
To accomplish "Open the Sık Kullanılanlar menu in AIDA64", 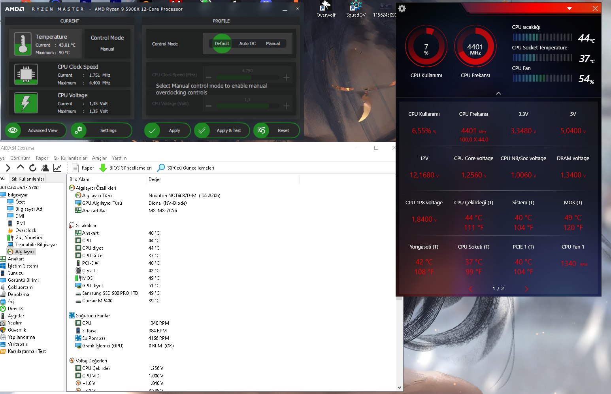I will click(x=70, y=158).
